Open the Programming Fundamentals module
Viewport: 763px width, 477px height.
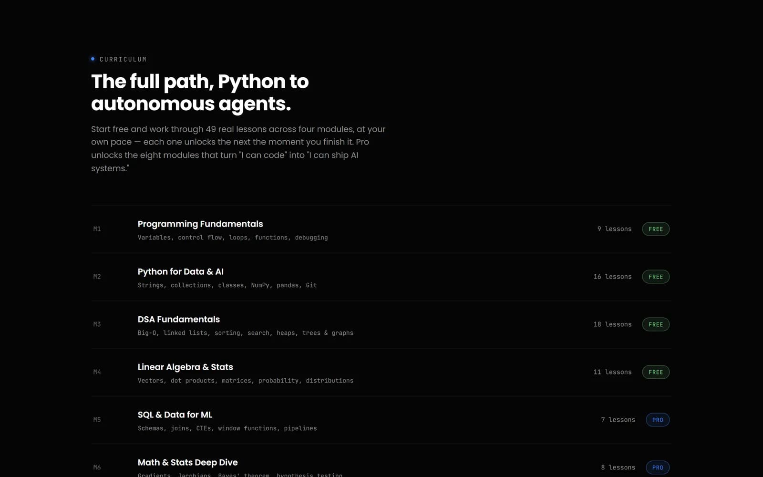pyautogui.click(x=381, y=229)
